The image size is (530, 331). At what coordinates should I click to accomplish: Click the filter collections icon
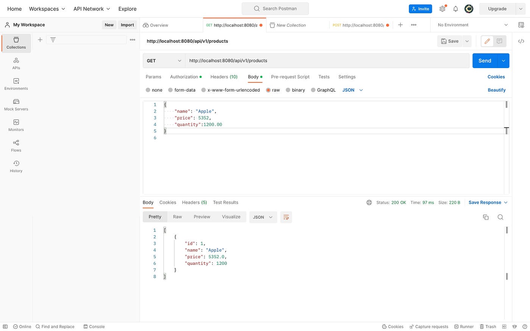pyautogui.click(x=53, y=40)
